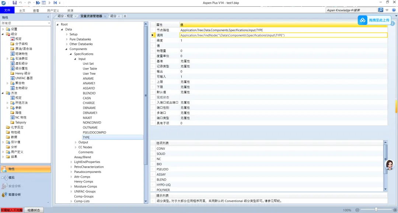Click the 调用 value field with FindNode path
The width and height of the screenshot is (398, 213).
(283, 35)
